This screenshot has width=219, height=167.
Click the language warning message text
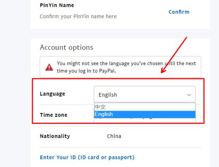[x=126, y=67]
